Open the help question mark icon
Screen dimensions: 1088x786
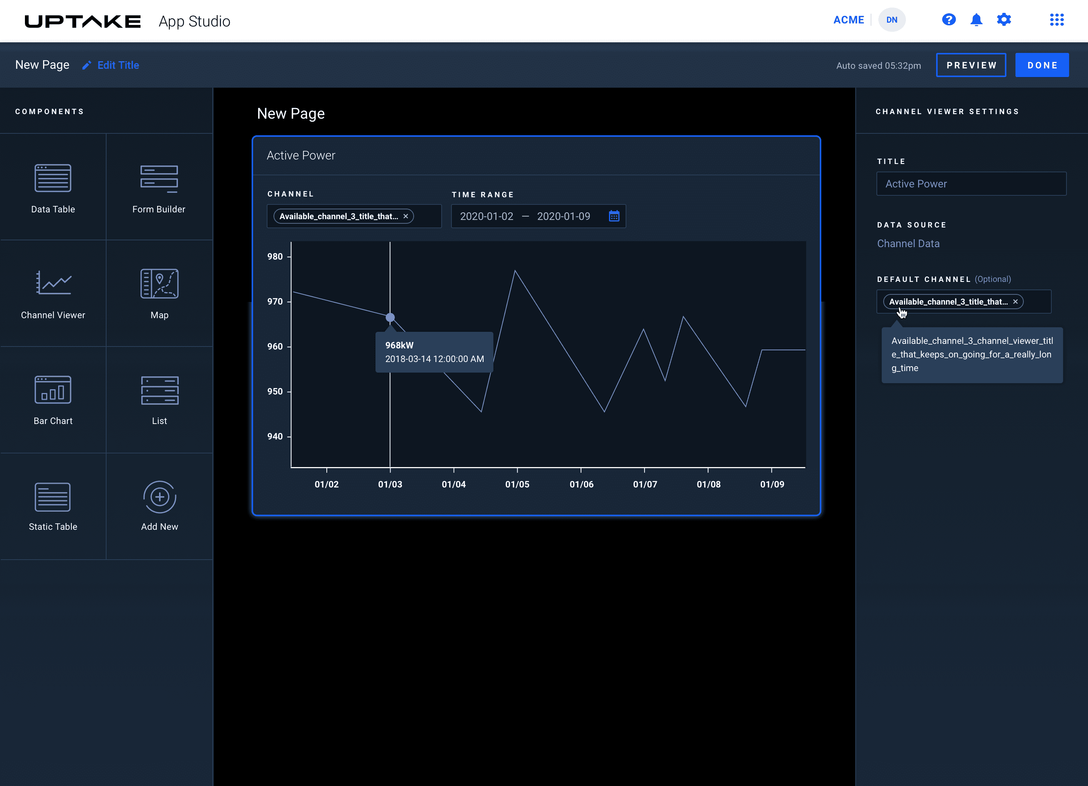click(x=948, y=20)
